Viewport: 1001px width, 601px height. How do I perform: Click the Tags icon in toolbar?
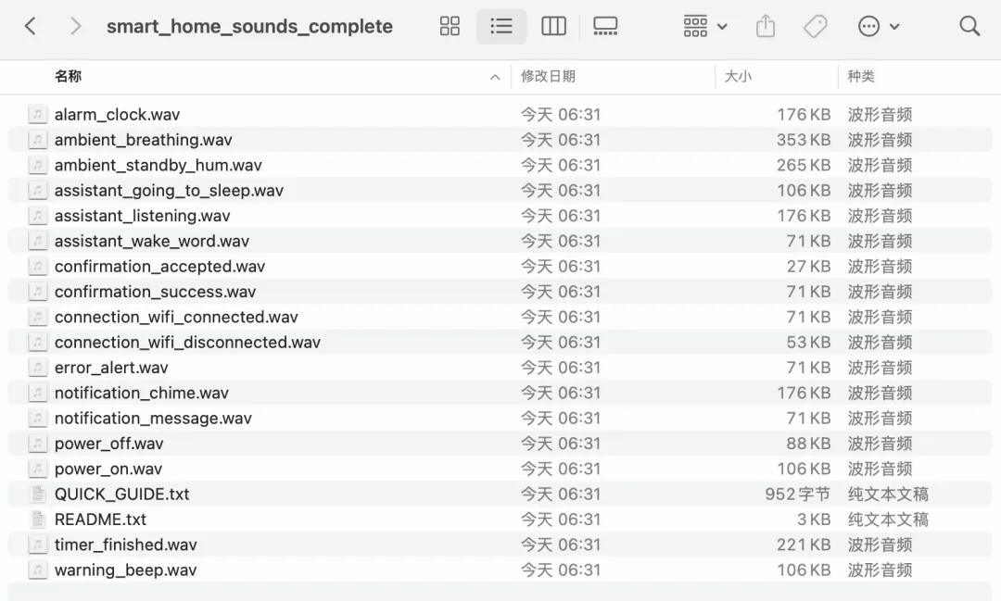tap(815, 26)
